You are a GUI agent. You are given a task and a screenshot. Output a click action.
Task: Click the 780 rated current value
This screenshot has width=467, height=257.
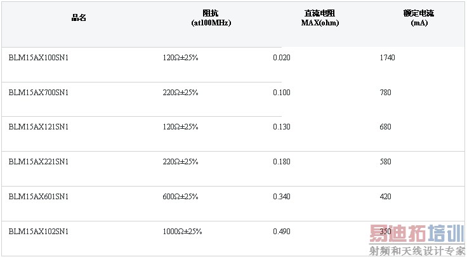385,93
